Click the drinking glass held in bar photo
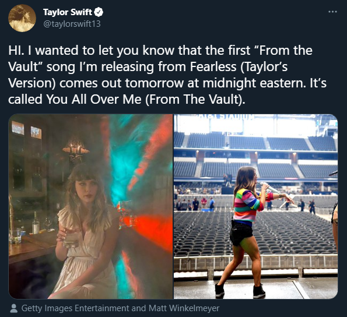Viewport: 347px width, 317px height. pyautogui.click(x=70, y=238)
